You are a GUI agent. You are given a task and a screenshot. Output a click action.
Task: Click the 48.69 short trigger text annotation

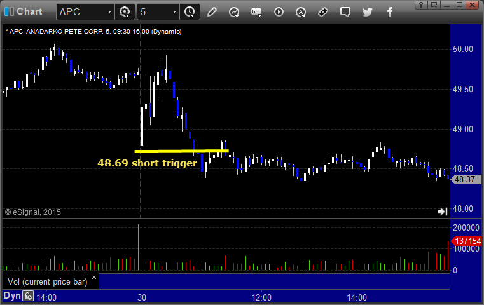tap(148, 163)
